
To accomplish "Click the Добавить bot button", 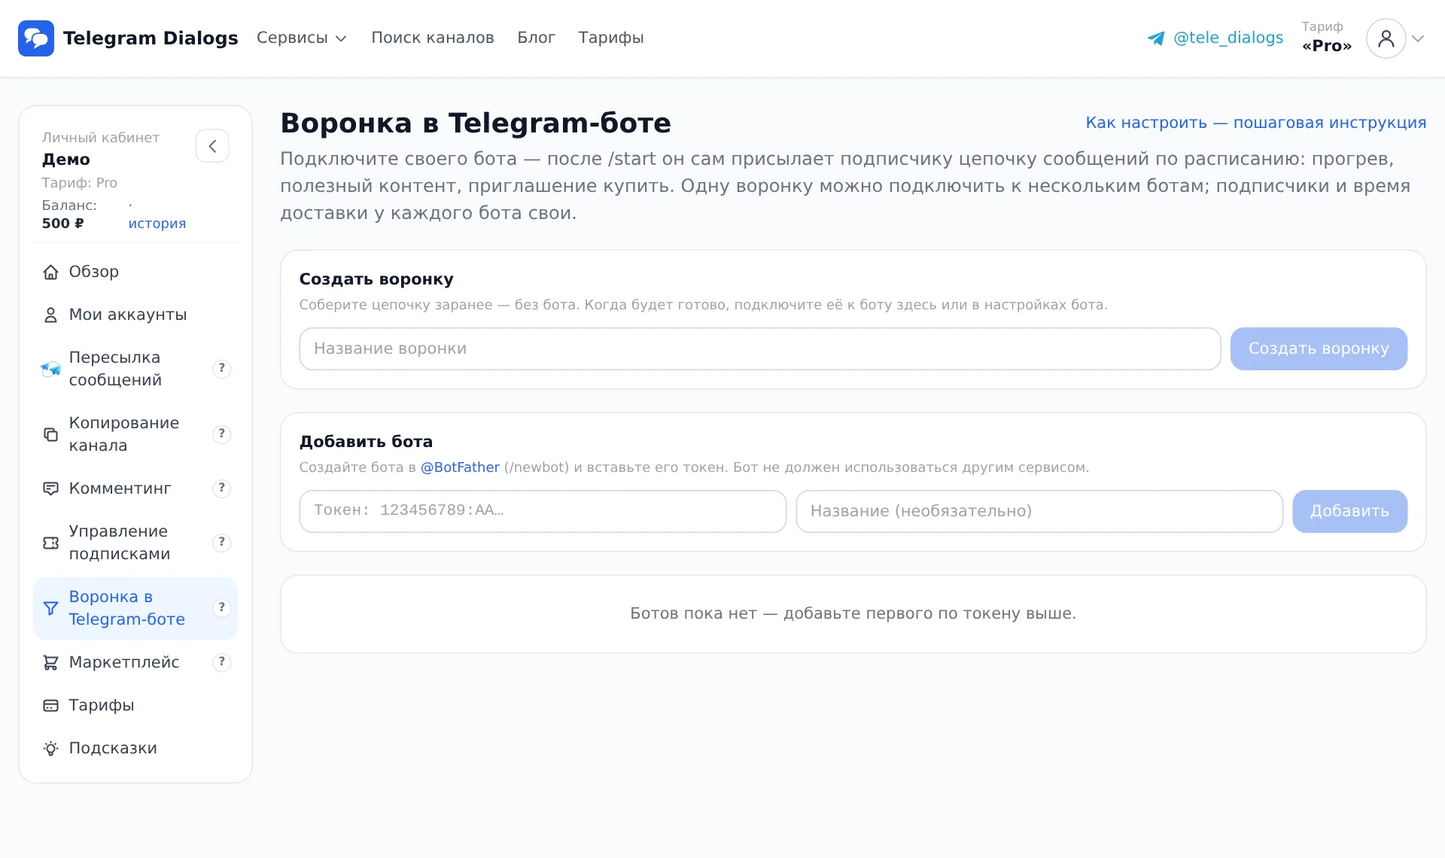I will [1349, 511].
